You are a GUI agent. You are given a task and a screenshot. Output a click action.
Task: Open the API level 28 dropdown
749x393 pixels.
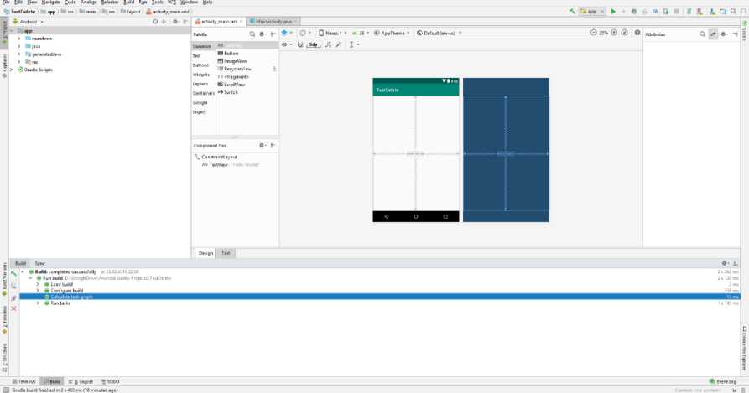tap(360, 33)
